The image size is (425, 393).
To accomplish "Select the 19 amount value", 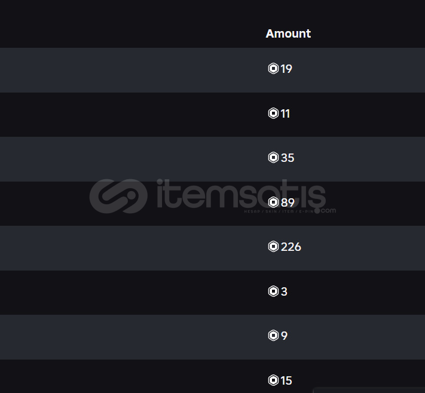I will pyautogui.click(x=286, y=69).
